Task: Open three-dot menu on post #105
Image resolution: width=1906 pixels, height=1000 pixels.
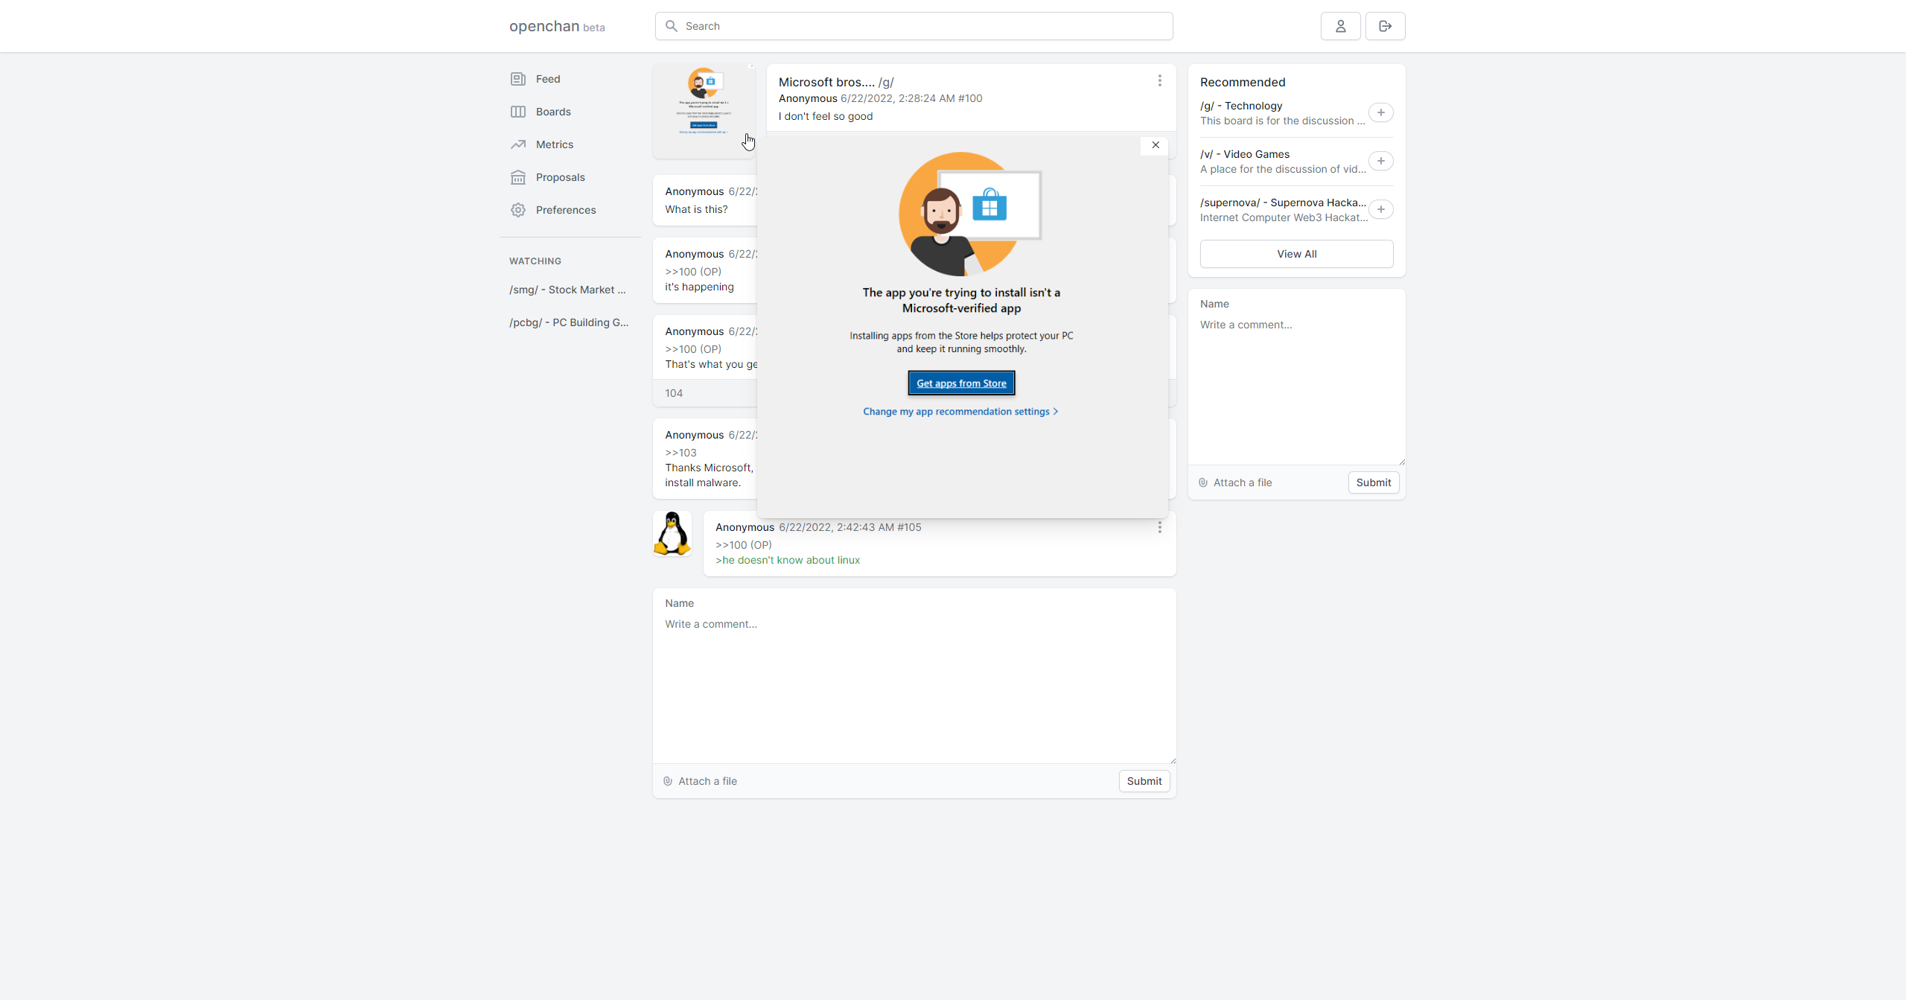Action: coord(1159,527)
